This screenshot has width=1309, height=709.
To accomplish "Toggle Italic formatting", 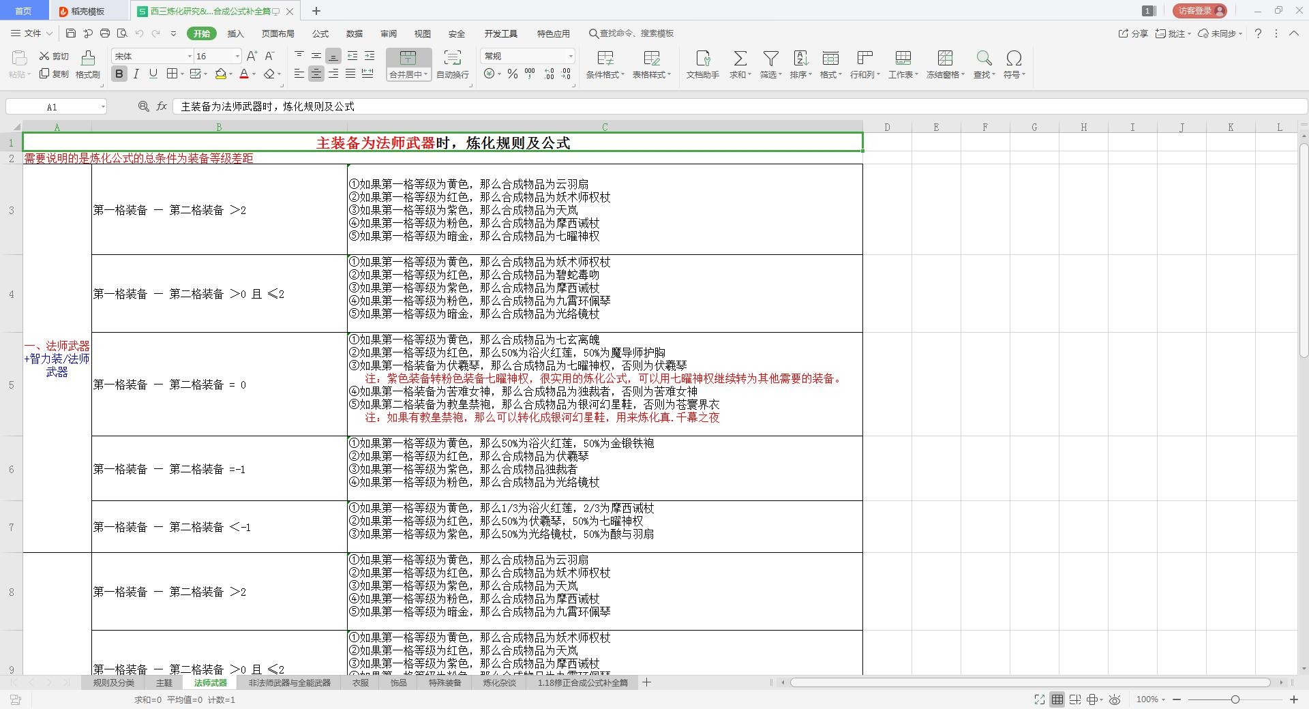I will 136,74.
